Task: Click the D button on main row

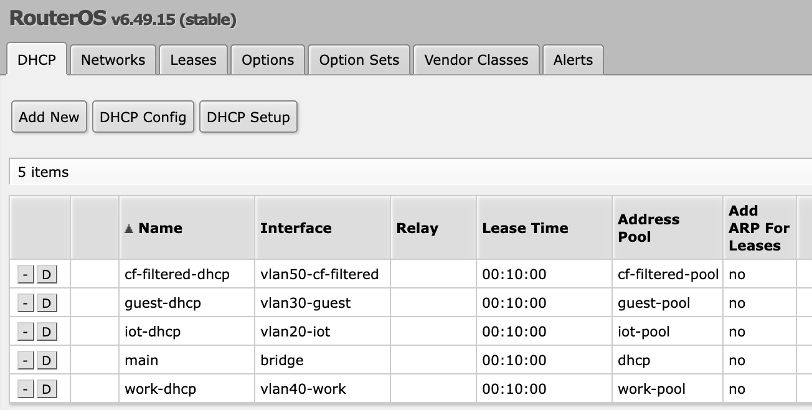Action: click(x=46, y=361)
